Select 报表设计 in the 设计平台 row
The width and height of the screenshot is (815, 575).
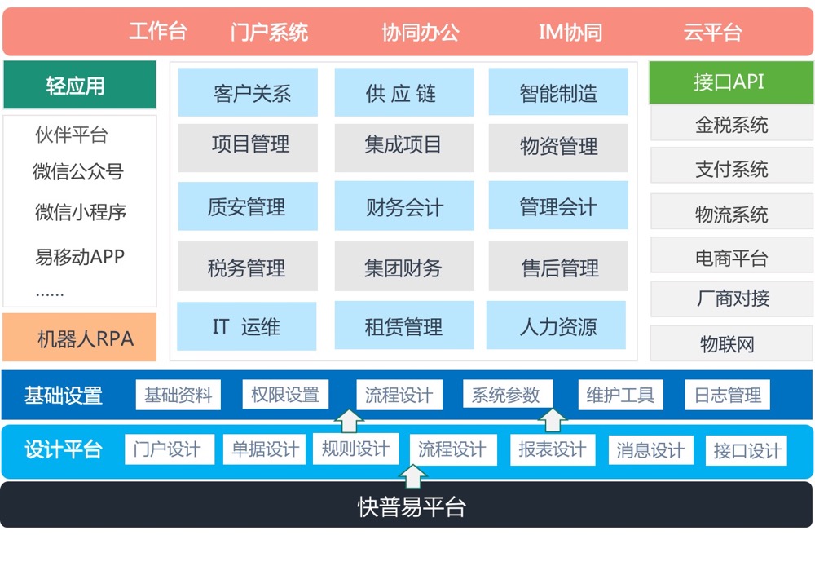tap(552, 449)
